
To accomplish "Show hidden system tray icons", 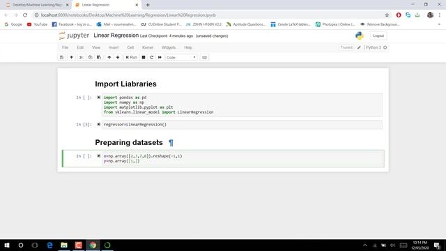I will [x=365, y=245].
